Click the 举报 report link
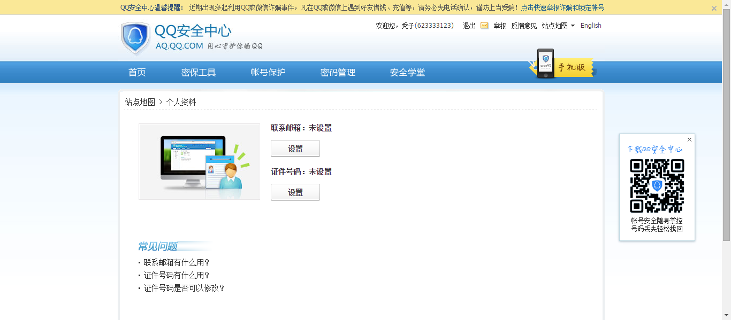 [500, 26]
